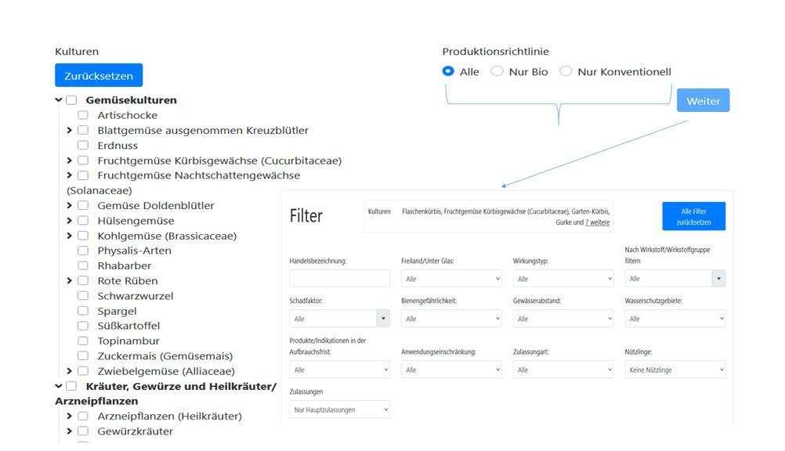Expand the Zwiebelgemüse (Alliaceae) node
Viewport: 785px width, 451px height.
71,372
